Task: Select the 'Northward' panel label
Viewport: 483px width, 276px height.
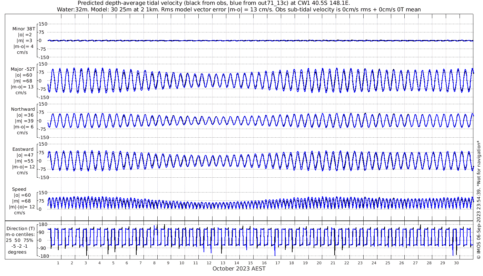Action: click(x=23, y=109)
